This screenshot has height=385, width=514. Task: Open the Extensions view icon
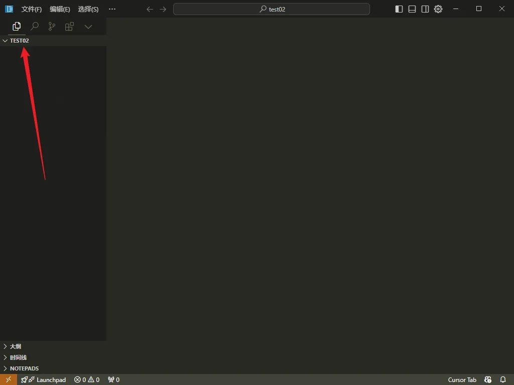point(69,27)
